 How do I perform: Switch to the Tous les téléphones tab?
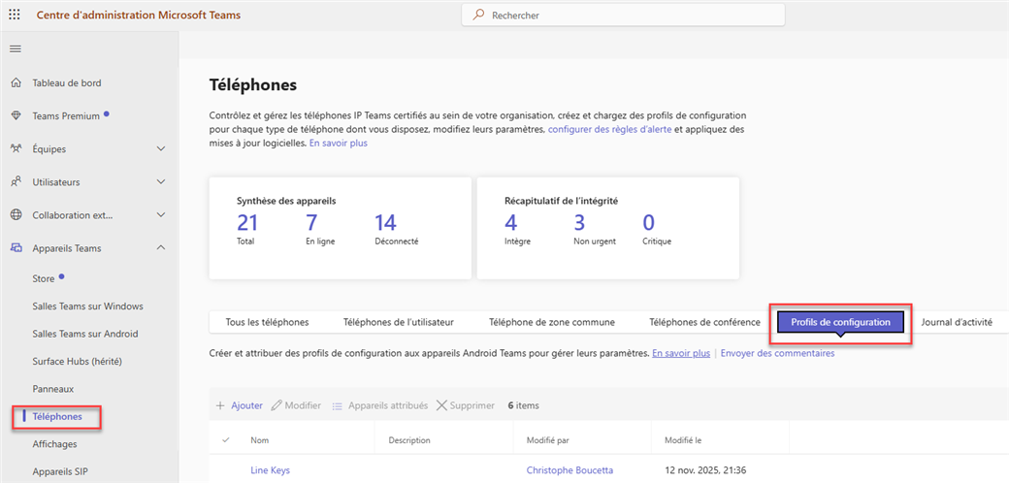click(x=267, y=322)
